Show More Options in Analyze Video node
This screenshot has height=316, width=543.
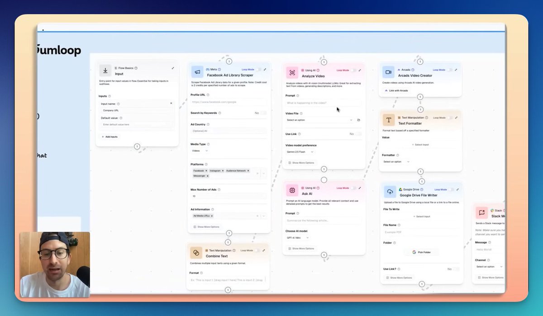pyautogui.click(x=301, y=163)
